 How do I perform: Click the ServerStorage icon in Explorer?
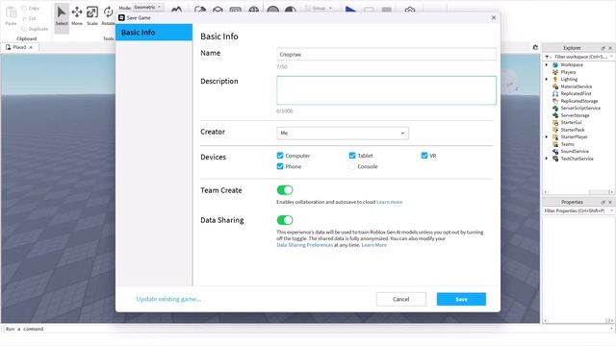pos(555,115)
